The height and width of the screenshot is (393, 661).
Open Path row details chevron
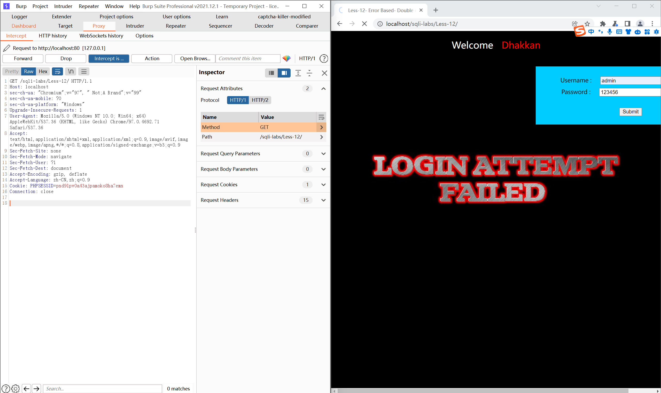point(321,137)
